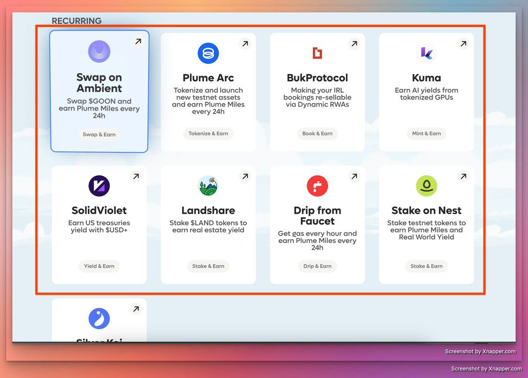This screenshot has width=528, height=378.
Task: Select the Landshare card title
Action: [x=208, y=210]
